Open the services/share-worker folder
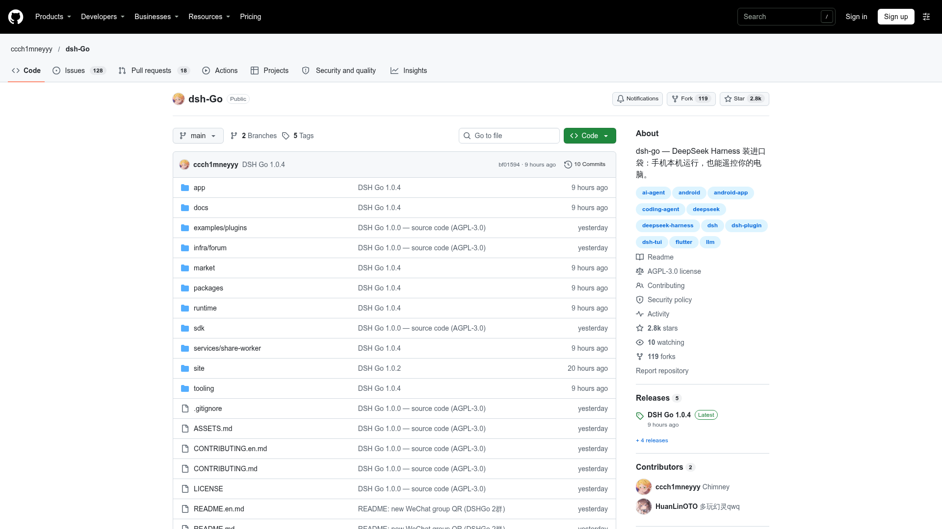 (x=227, y=348)
